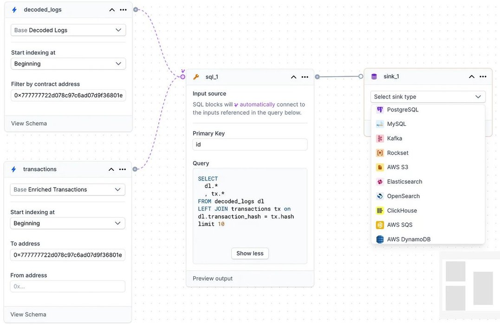Open the transactions three-dot options menu
The width and height of the screenshot is (500, 325).
(x=123, y=169)
